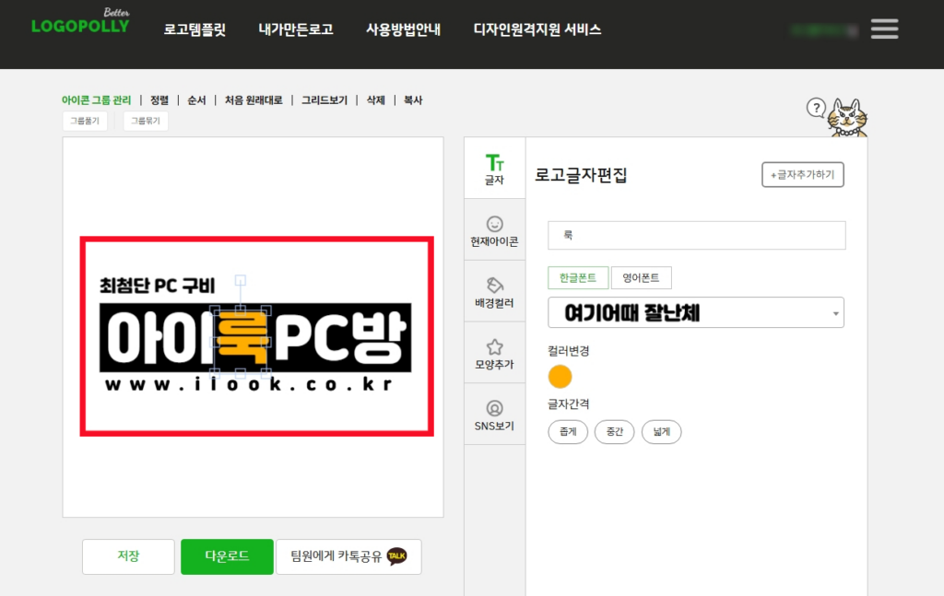Open the 현재아이콘 smiley panel
This screenshot has height=596, width=944.
494,231
